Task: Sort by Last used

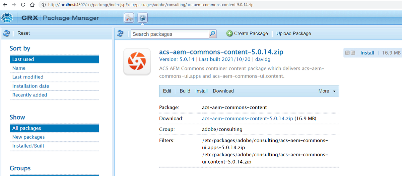Action: click(54, 59)
